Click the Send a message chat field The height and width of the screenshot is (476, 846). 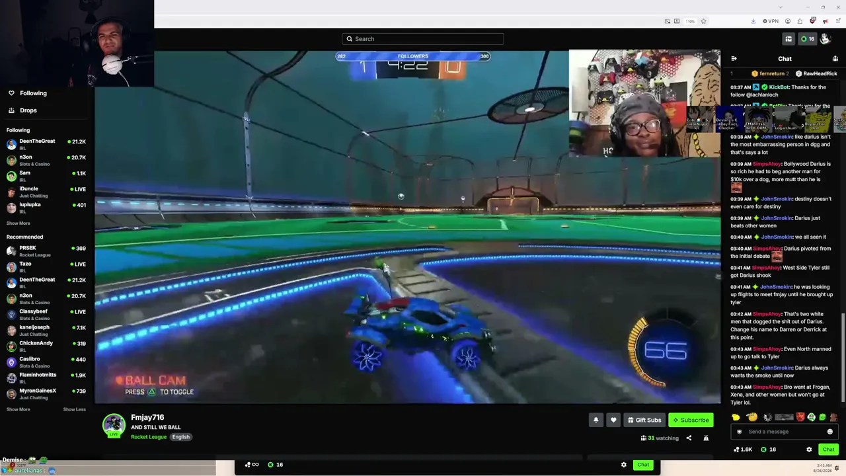pyautogui.click(x=785, y=432)
